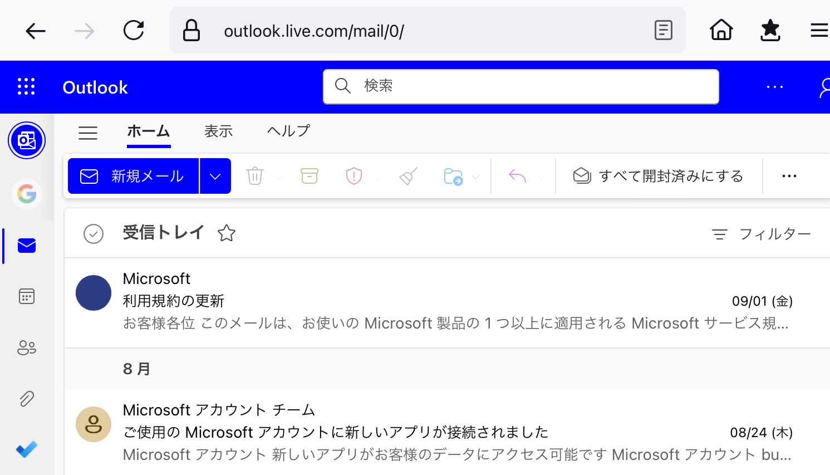The image size is (830, 475).
Task: Open Calendar from the left sidebar
Action: coord(27,296)
